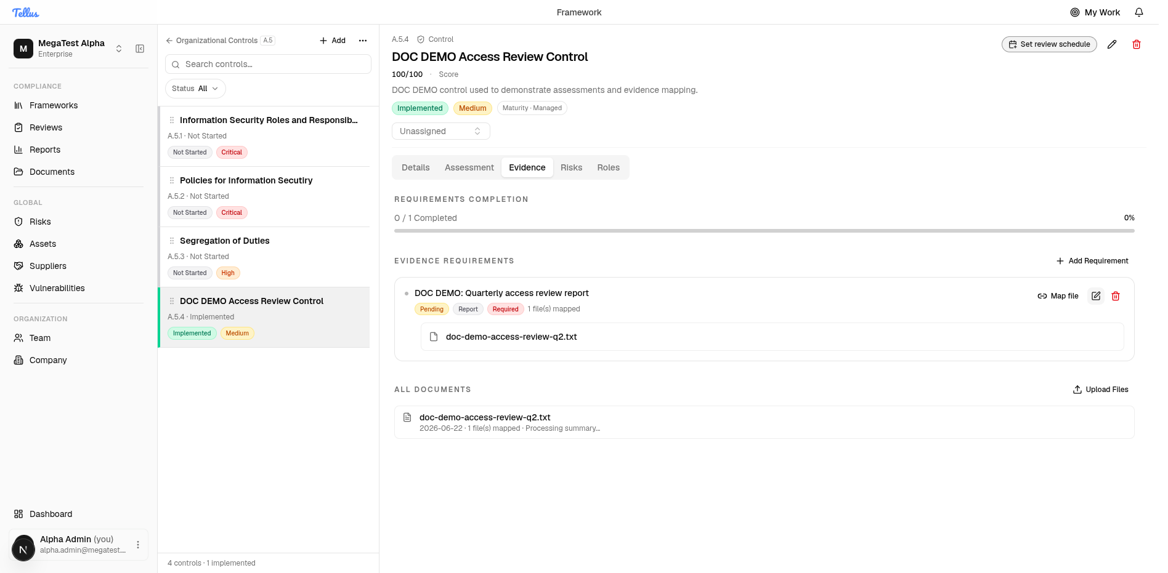This screenshot has height=573, width=1168.
Task: Open My Work
Action: [1095, 12]
